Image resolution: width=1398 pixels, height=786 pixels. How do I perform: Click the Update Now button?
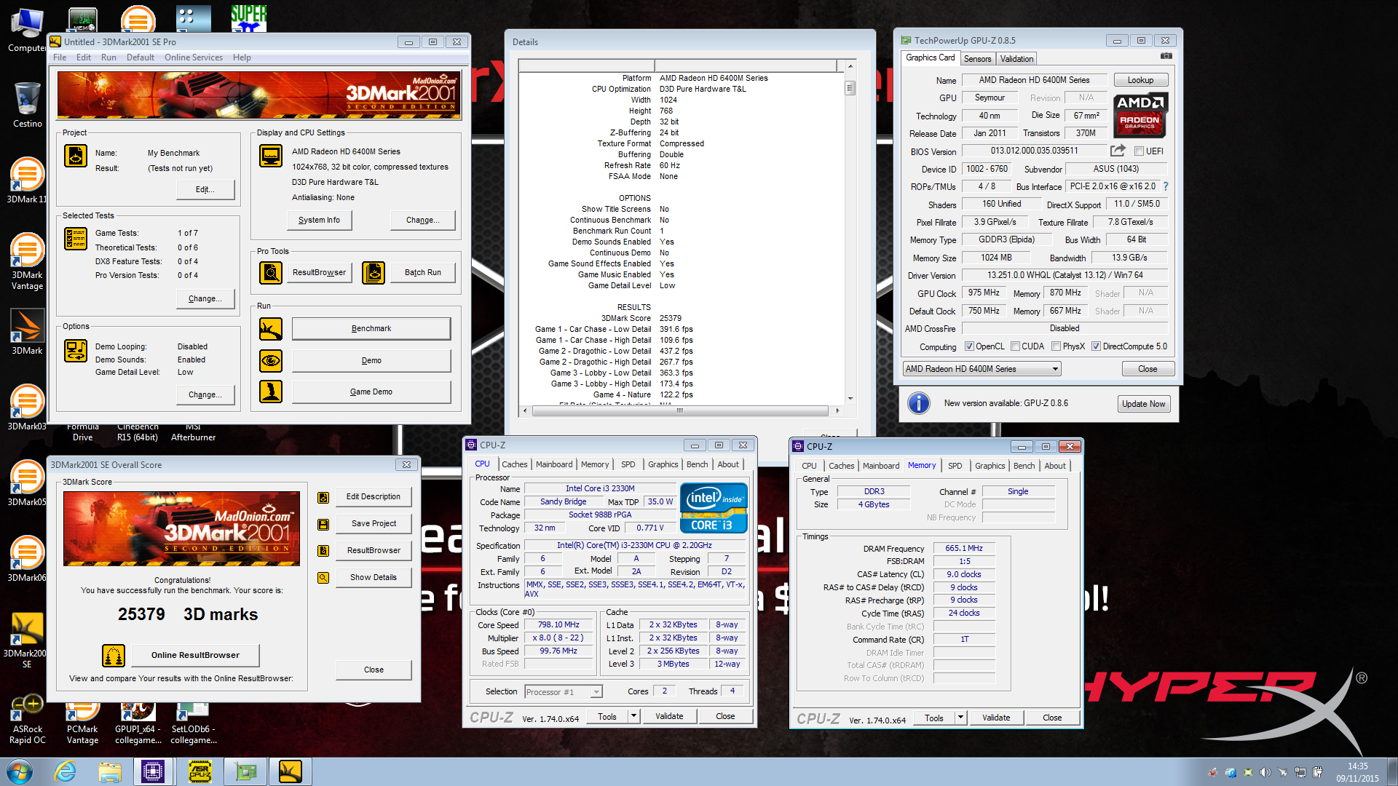point(1143,404)
